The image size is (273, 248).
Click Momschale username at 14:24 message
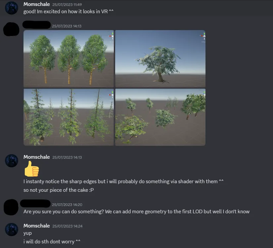(36, 226)
